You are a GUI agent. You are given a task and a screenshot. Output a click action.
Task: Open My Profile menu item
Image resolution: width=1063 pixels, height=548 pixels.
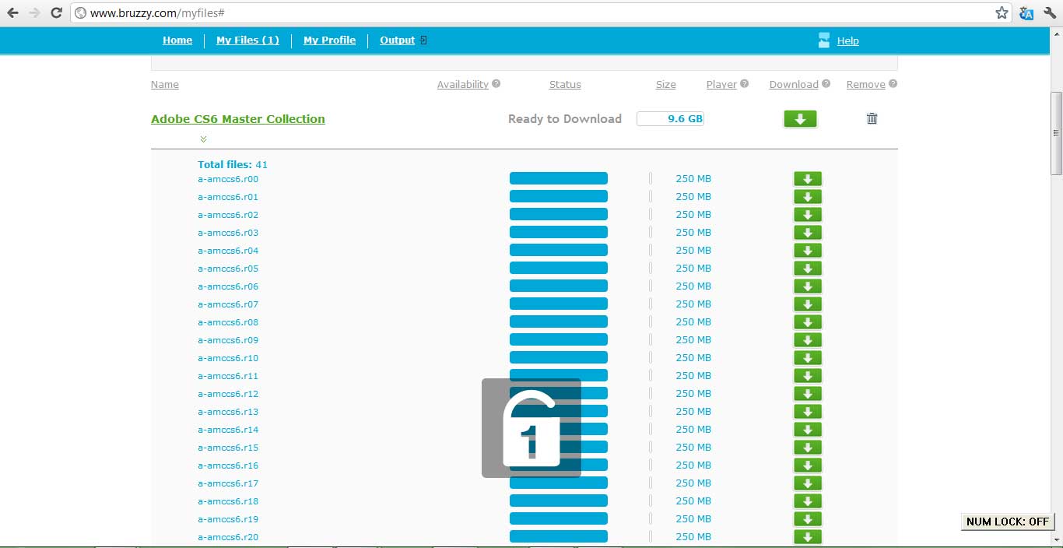click(329, 40)
